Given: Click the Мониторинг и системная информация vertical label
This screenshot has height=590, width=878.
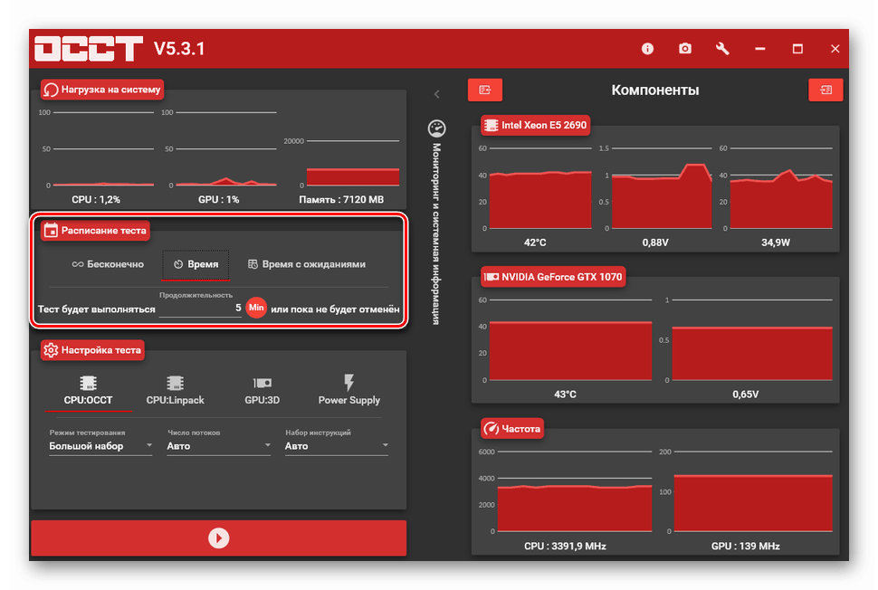Looking at the screenshot, I should point(437,234).
